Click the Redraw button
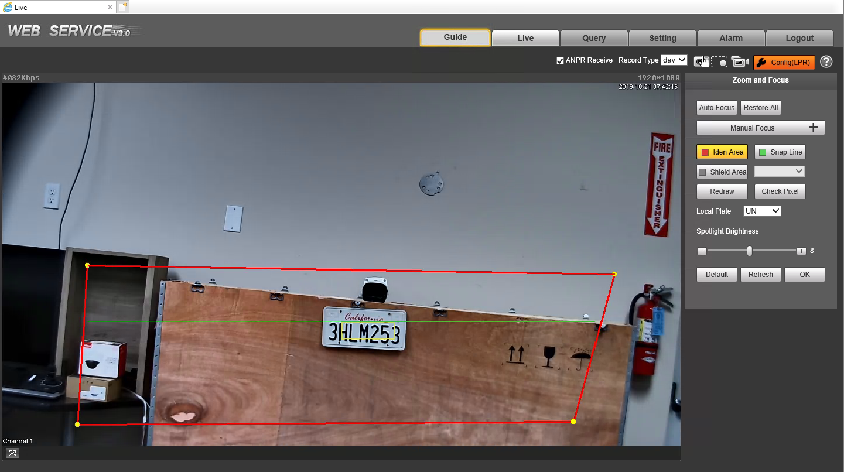Image resolution: width=844 pixels, height=472 pixels. pyautogui.click(x=722, y=191)
